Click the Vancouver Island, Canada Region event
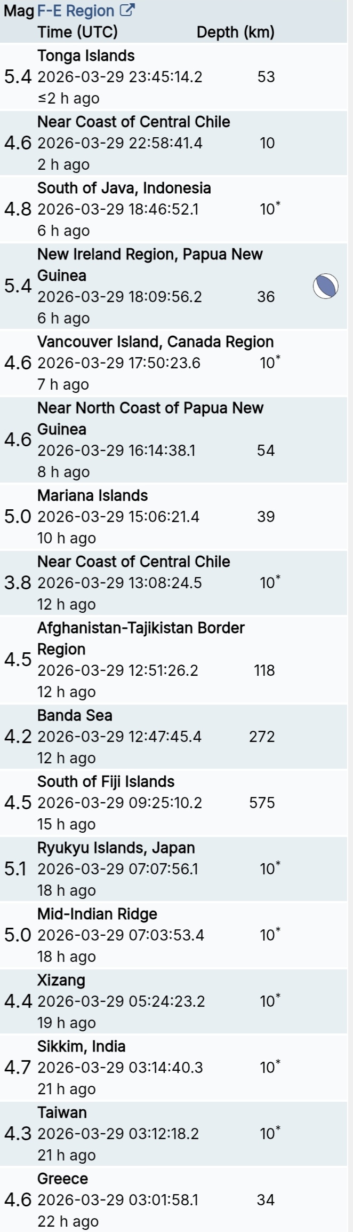 [155, 342]
